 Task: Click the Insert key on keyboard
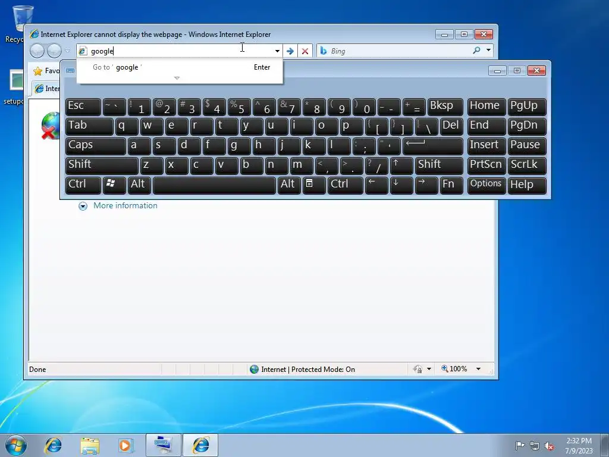point(486,146)
